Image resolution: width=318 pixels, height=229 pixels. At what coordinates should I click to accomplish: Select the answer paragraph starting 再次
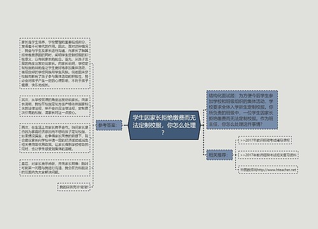click(55, 138)
